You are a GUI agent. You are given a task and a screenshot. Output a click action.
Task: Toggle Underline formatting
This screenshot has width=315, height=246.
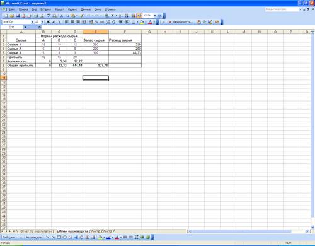(60, 22)
